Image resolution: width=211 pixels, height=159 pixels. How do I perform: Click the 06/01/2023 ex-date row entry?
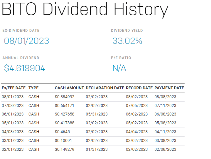point(13,114)
